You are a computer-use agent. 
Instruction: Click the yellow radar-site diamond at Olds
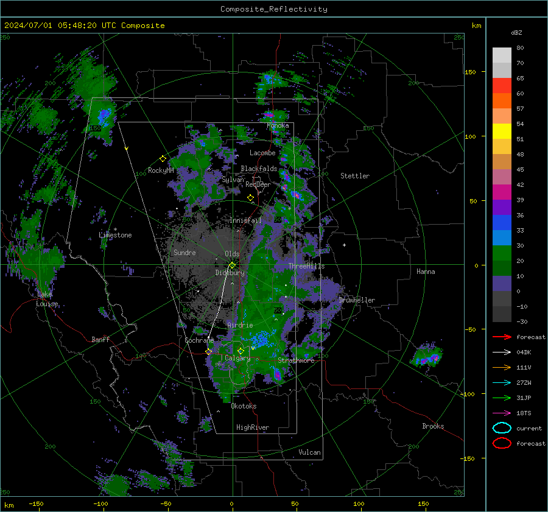click(233, 265)
